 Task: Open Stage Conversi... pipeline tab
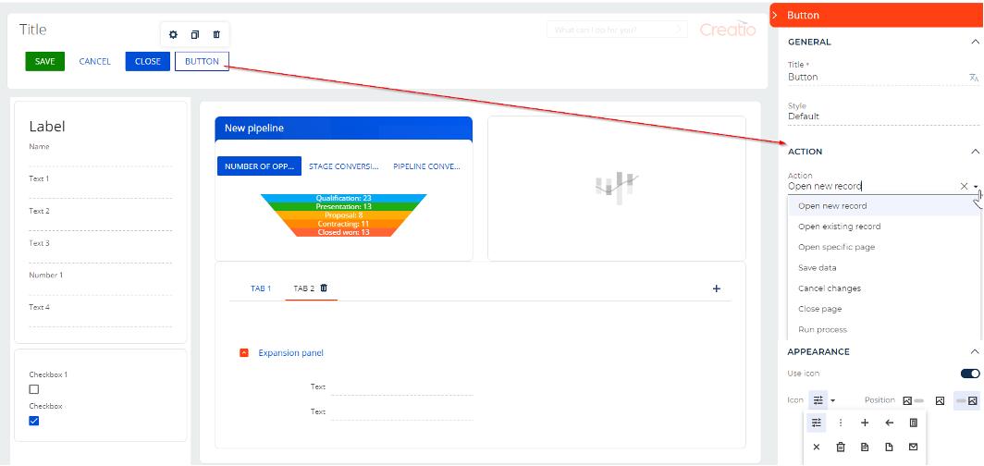(x=344, y=166)
